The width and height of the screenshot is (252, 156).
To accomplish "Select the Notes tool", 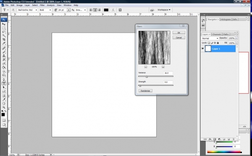I will [x=4, y=96].
